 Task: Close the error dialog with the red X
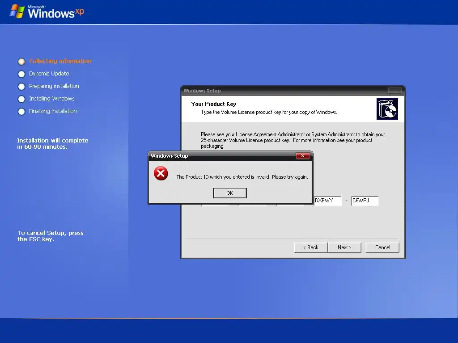(303, 156)
